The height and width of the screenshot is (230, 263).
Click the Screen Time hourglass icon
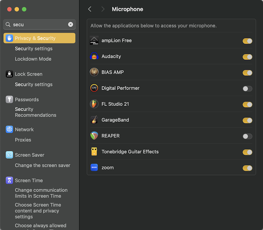[10, 180]
